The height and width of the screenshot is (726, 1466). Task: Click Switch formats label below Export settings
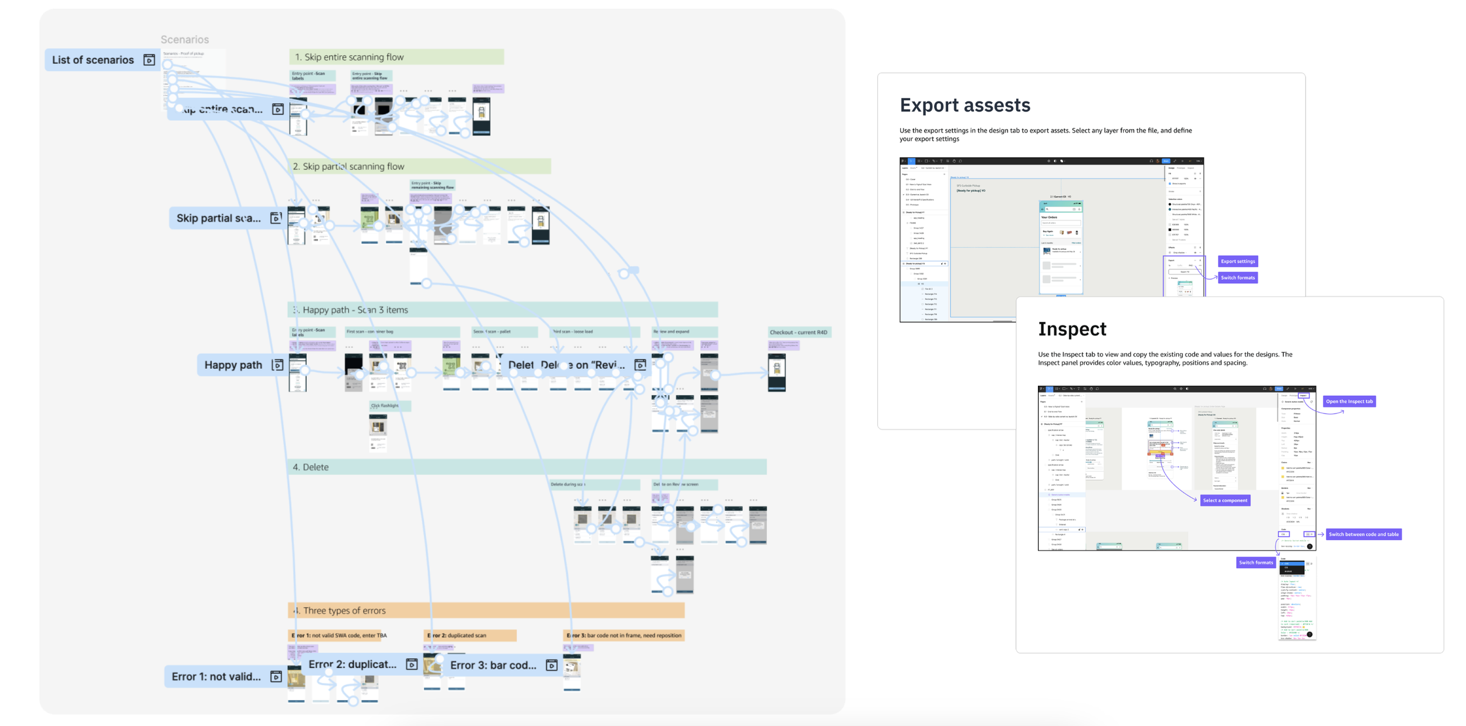click(x=1237, y=278)
